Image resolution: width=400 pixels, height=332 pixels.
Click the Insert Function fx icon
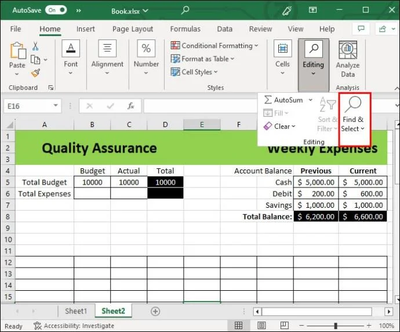[131, 106]
